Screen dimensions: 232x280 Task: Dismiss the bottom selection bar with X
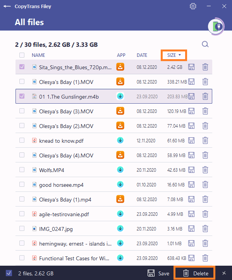(224, 273)
